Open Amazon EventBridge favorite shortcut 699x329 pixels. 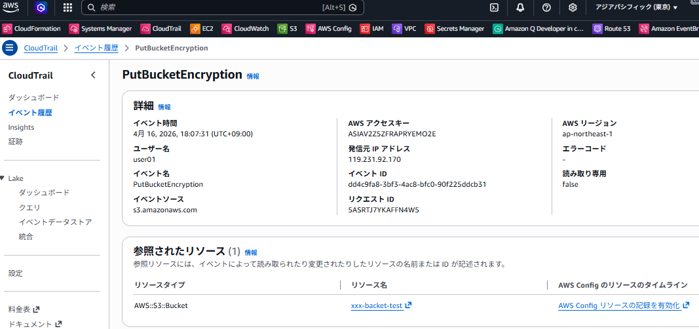pyautogui.click(x=669, y=29)
